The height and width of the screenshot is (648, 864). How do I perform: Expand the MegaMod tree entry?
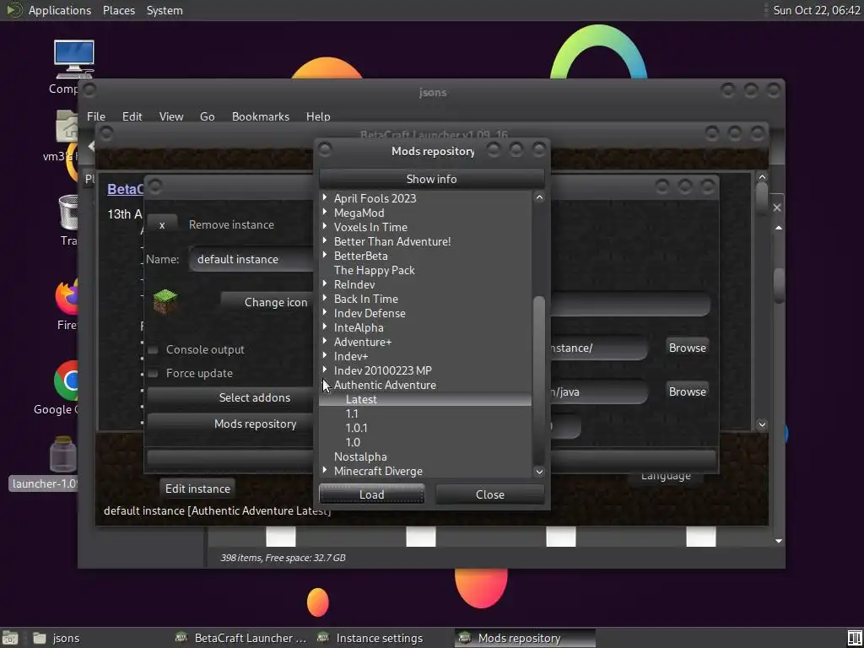(325, 212)
